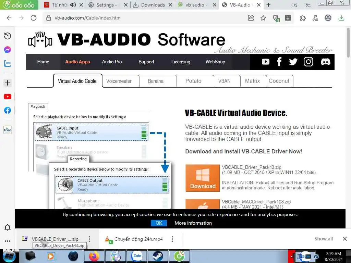Open the media playlist music-note icon
The image size is (351, 263).
[315, 18]
